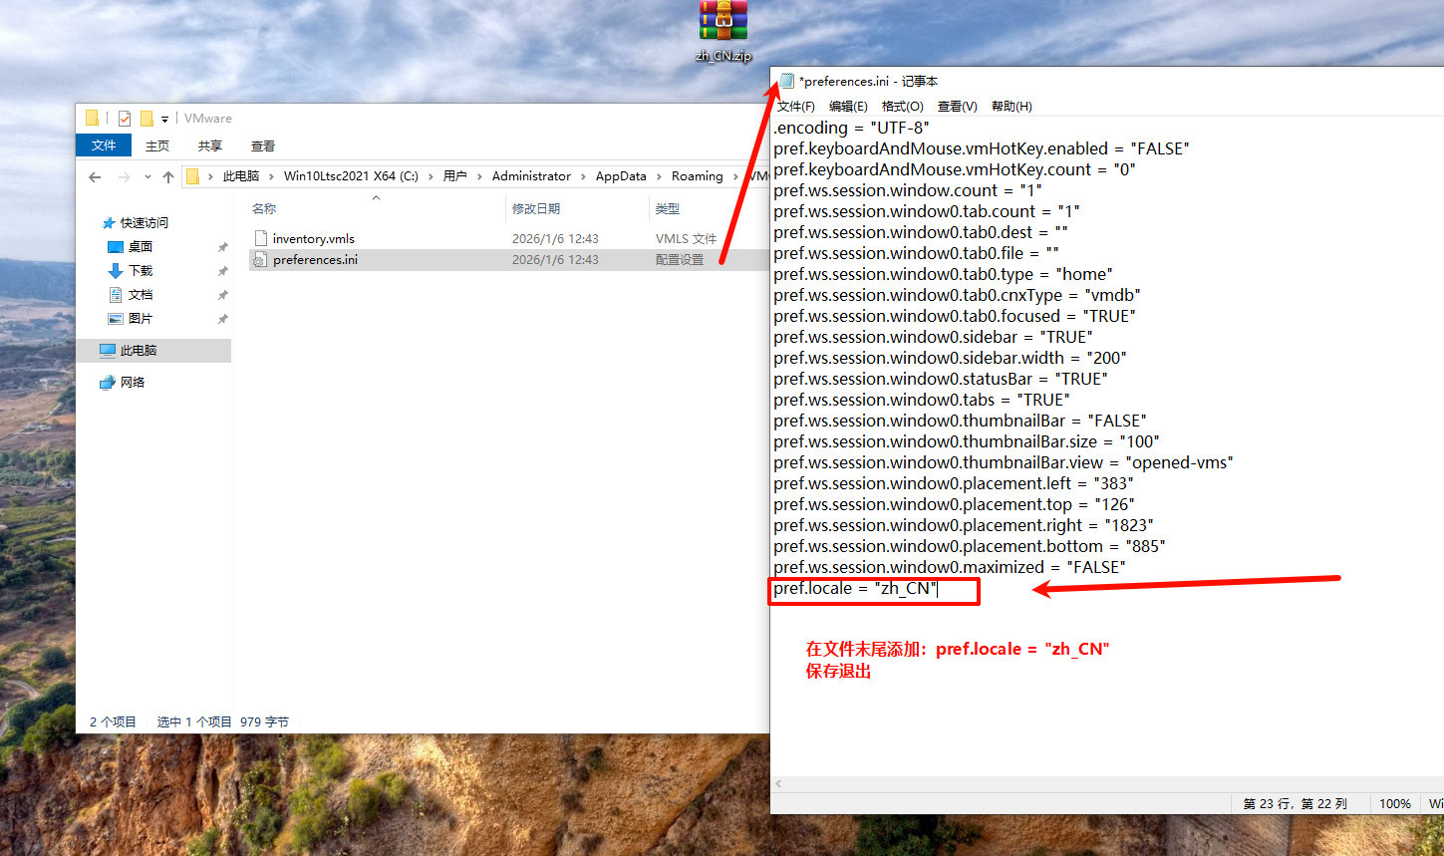Image resolution: width=1444 pixels, height=856 pixels.
Task: Click the Pictures (图片) icon in sidebar
Action: [x=116, y=319]
